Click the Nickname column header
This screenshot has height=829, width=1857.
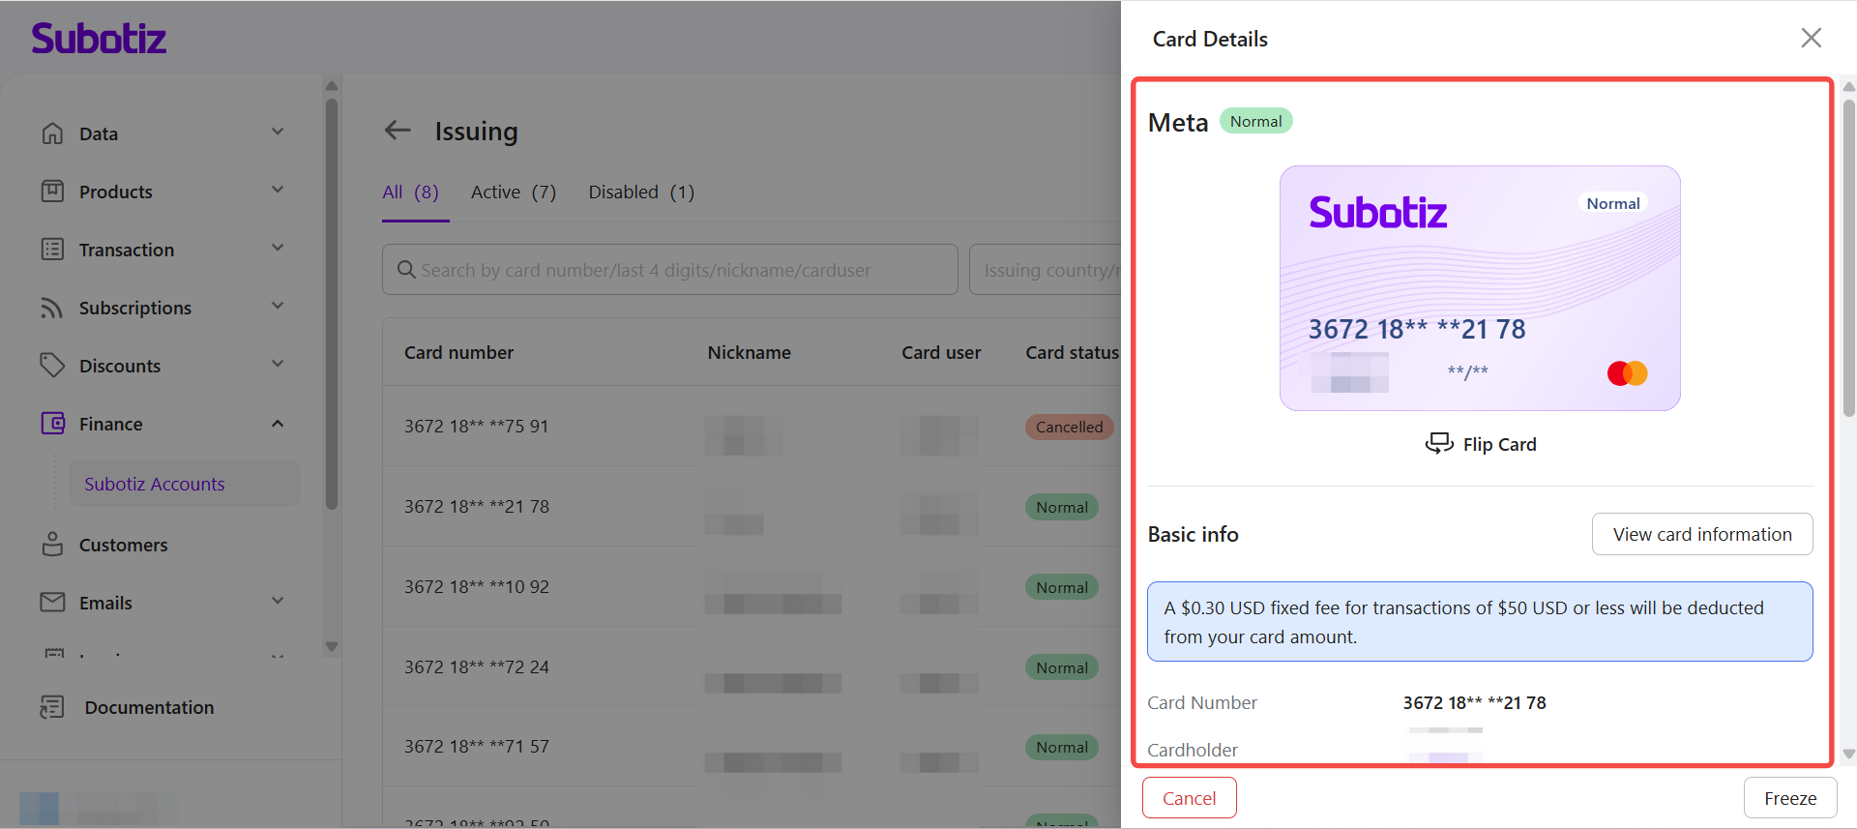coord(749,353)
